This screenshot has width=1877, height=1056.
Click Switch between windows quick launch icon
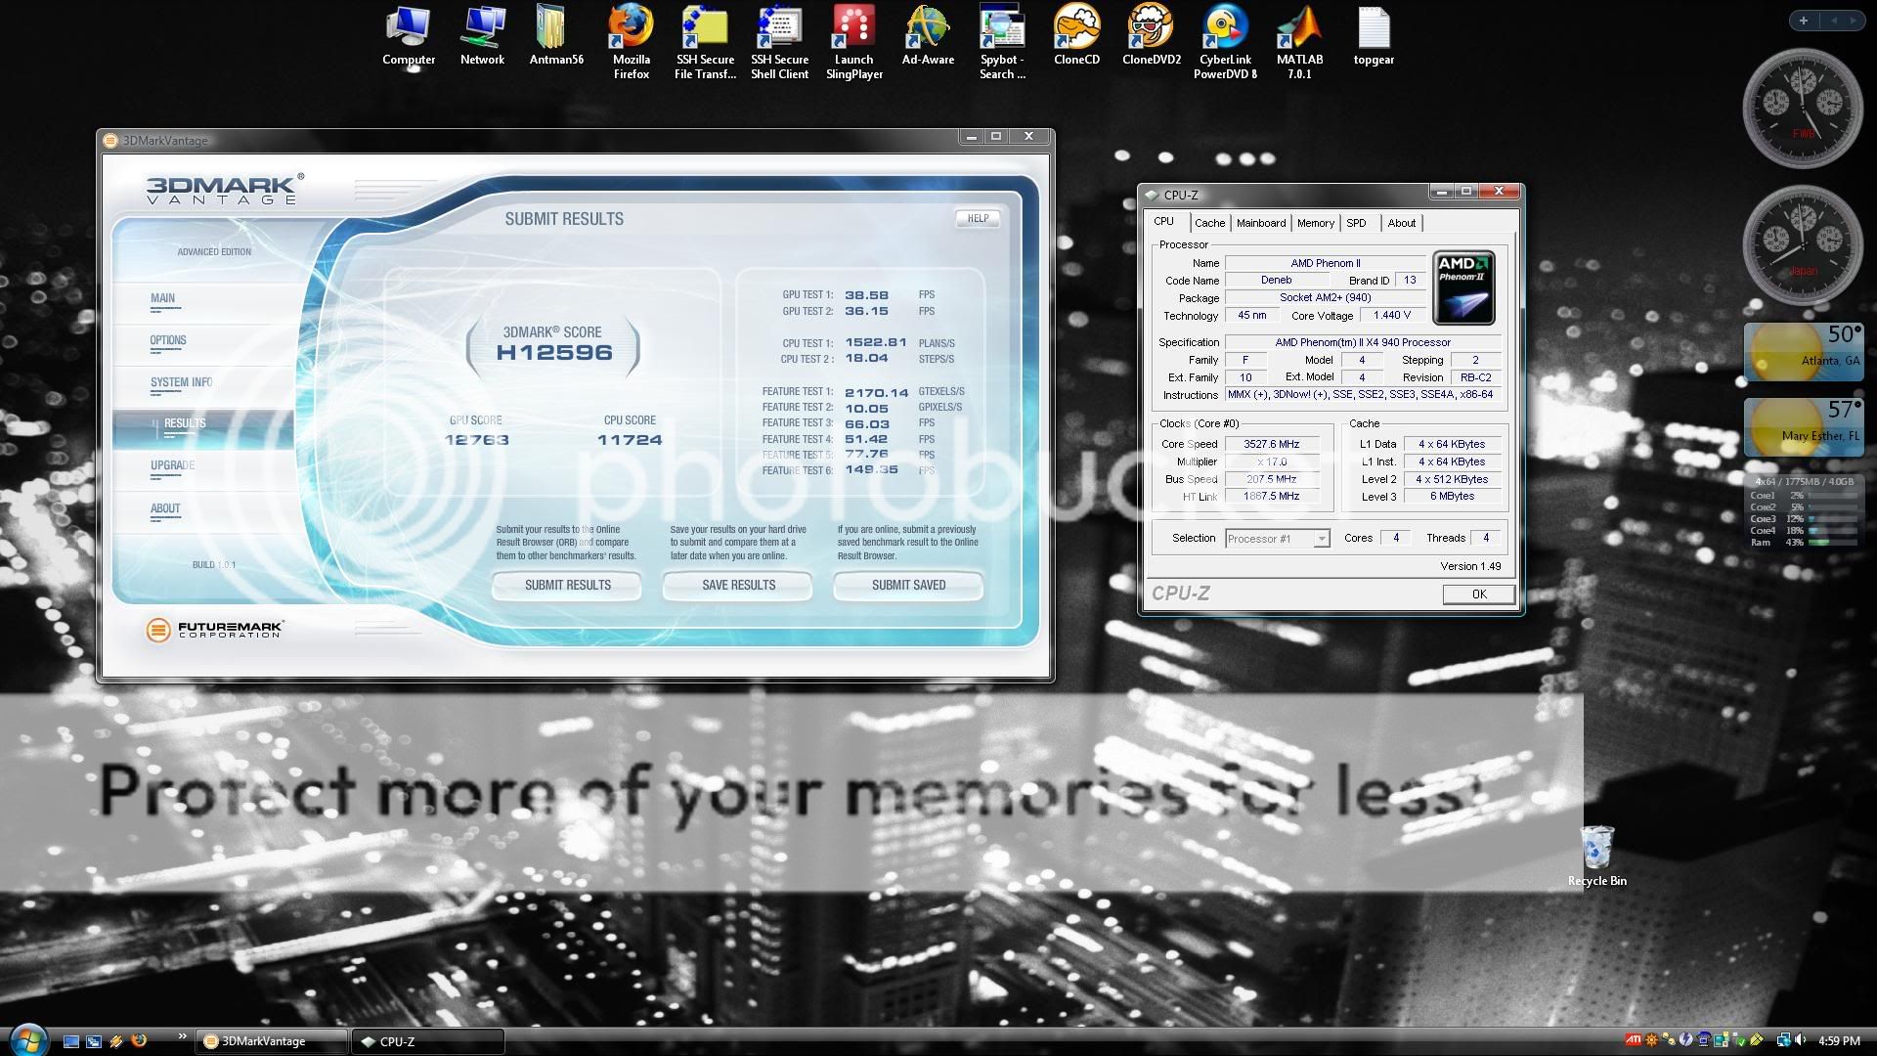pos(94,1041)
